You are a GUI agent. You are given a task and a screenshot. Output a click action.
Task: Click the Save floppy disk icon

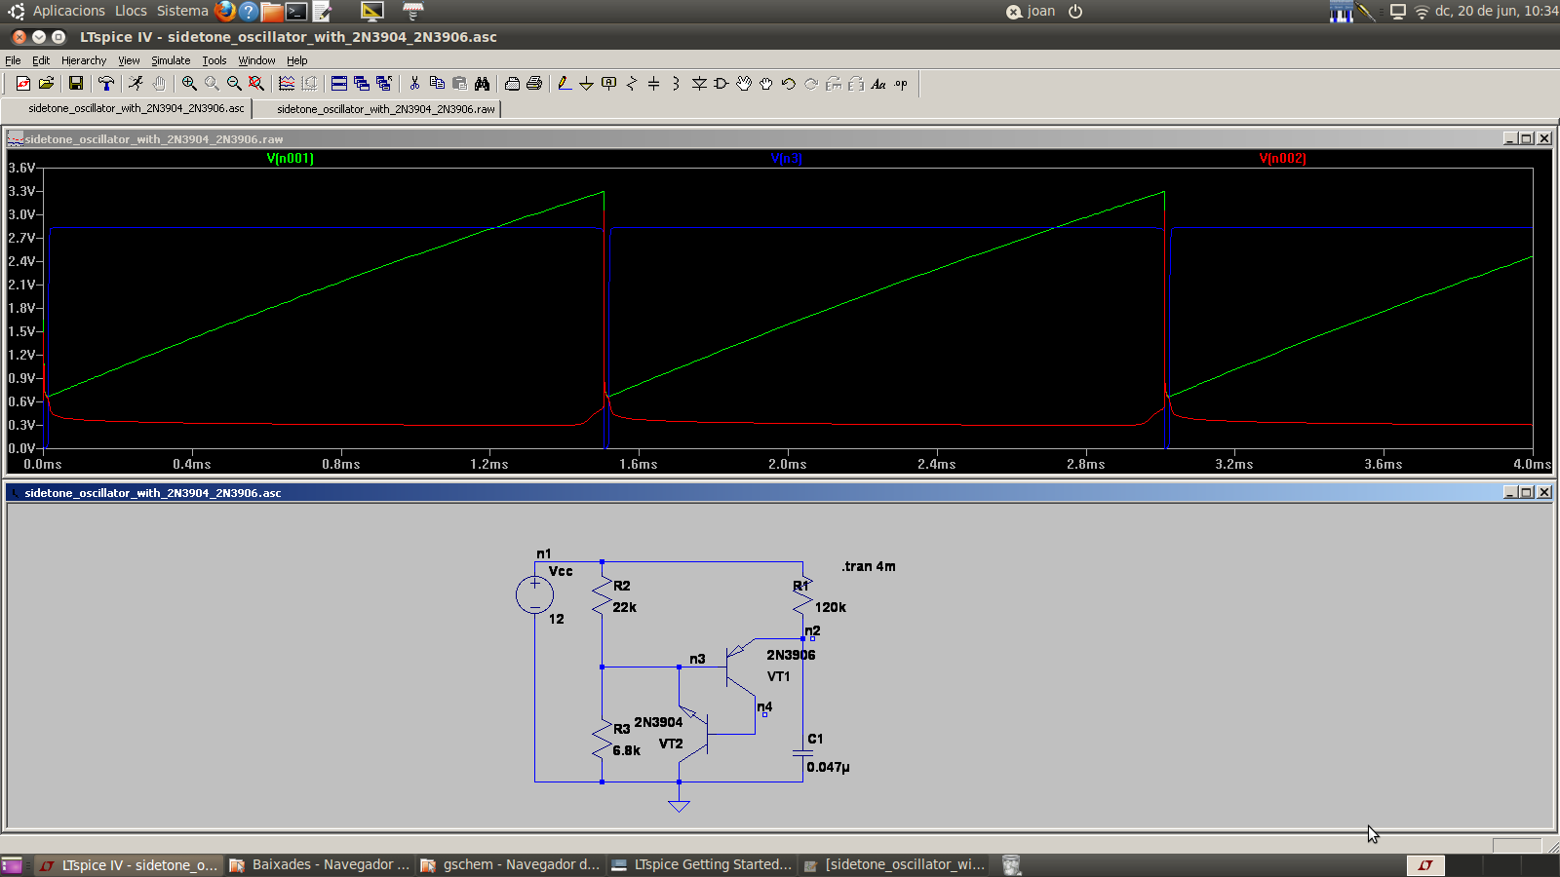tap(75, 84)
